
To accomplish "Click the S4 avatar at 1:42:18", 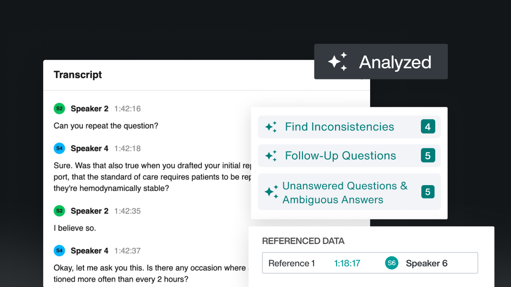I will [x=59, y=148].
